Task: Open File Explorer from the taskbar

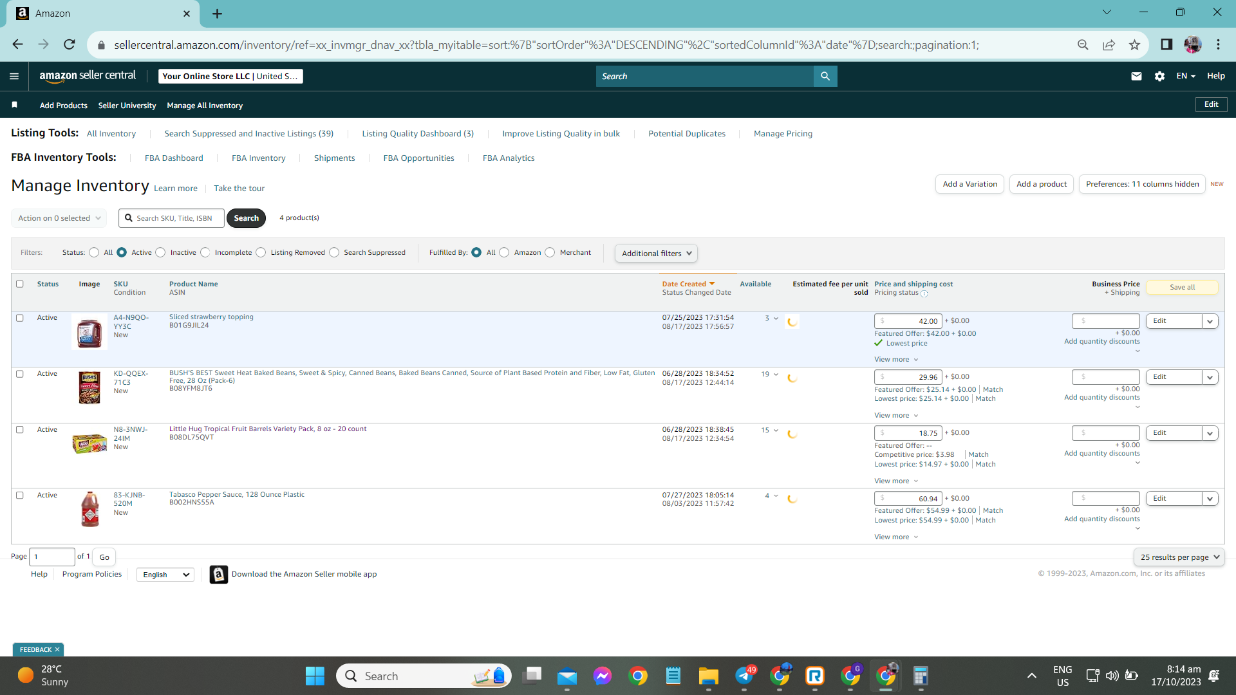Action: (708, 676)
